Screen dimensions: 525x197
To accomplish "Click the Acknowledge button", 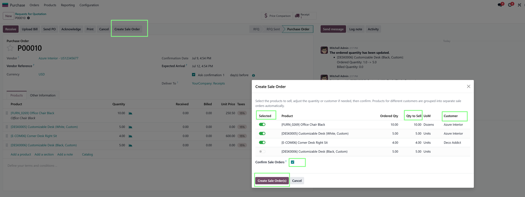I will point(71,29).
